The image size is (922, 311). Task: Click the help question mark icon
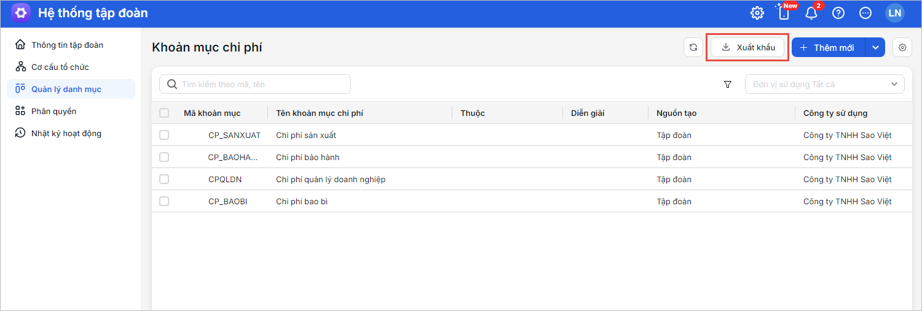coord(838,13)
